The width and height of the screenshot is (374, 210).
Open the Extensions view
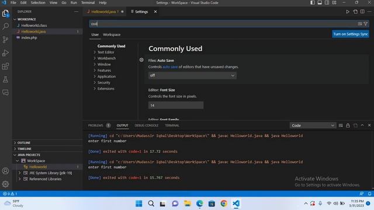pos(5,66)
